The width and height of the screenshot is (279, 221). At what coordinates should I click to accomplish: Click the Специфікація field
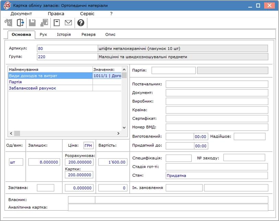click(179, 158)
